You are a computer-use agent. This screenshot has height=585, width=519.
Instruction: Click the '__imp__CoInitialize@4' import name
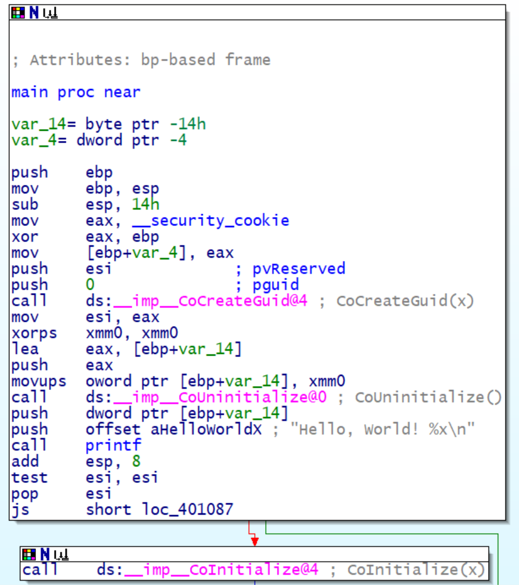(x=221, y=570)
